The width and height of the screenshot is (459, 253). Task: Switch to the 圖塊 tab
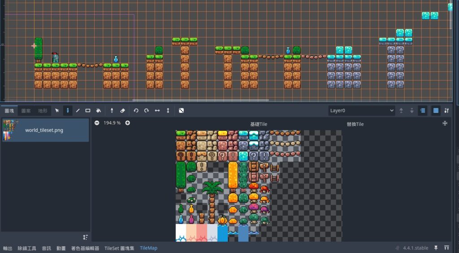pyautogui.click(x=9, y=111)
